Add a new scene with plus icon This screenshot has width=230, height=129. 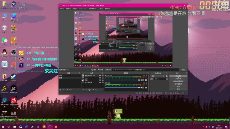[60, 90]
